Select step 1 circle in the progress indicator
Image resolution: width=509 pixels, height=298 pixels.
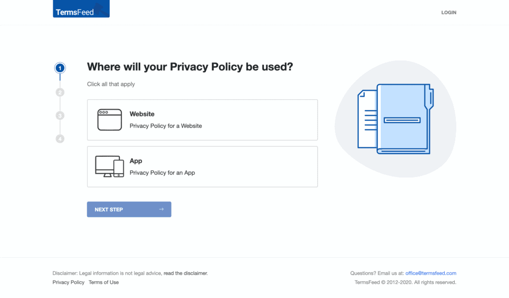[60, 68]
